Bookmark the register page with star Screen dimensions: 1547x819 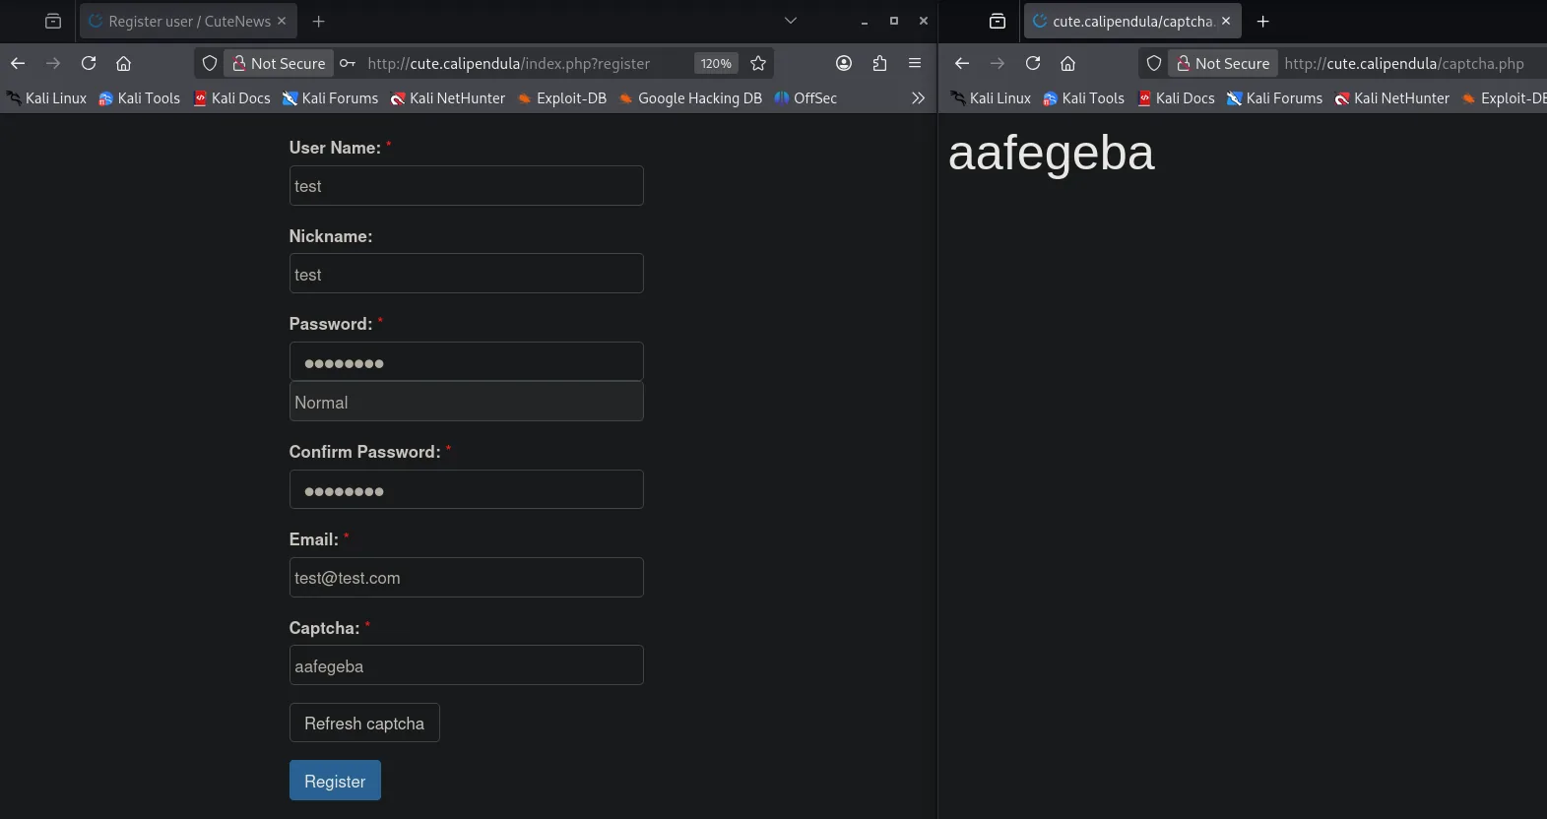(758, 63)
